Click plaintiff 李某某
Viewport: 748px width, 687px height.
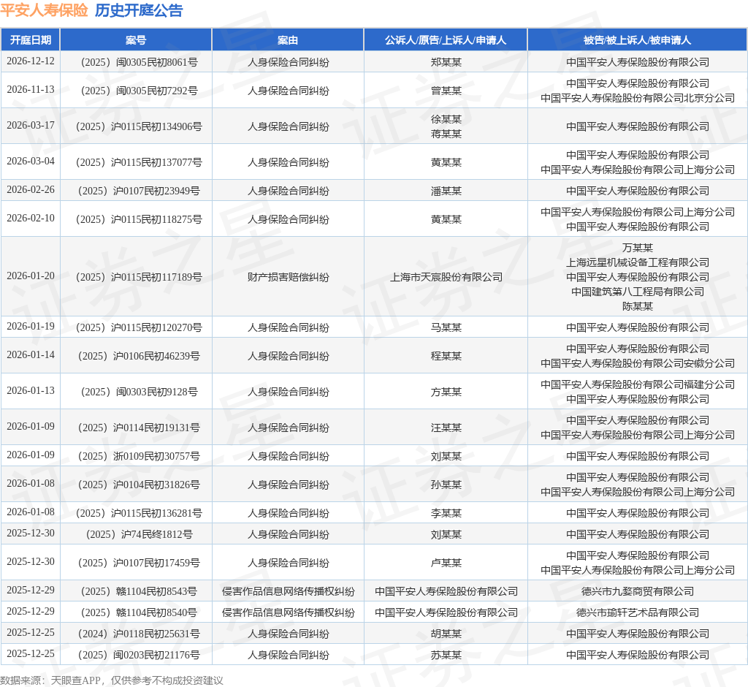click(x=446, y=513)
